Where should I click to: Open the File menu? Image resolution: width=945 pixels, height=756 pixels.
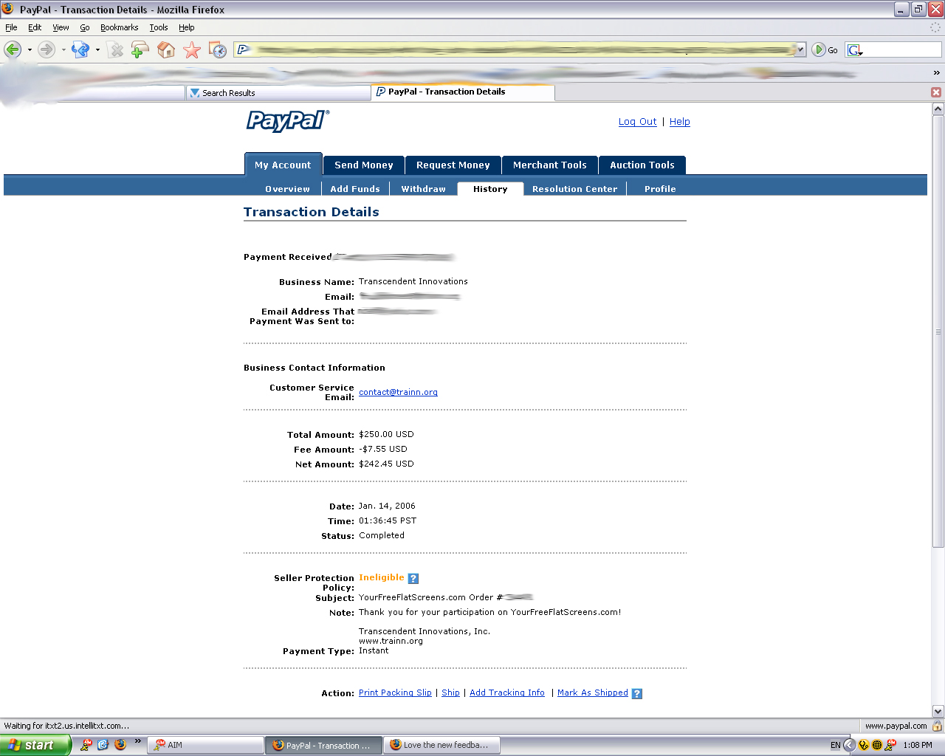(x=11, y=27)
